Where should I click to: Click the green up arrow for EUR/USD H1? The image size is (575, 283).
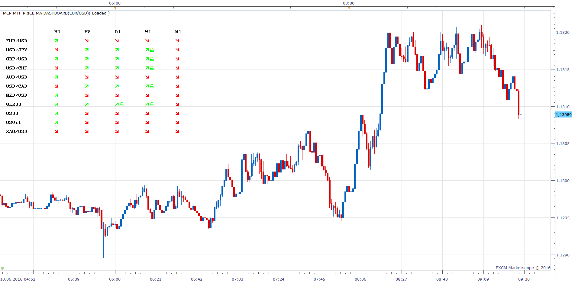[x=57, y=41]
